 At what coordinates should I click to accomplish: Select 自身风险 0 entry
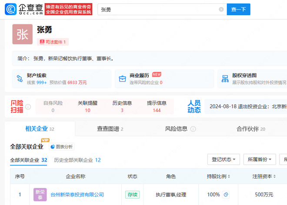pos(53,106)
